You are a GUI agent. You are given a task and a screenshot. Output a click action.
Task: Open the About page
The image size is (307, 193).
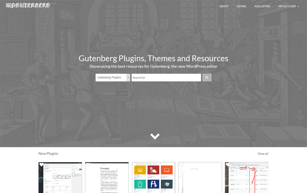pyautogui.click(x=224, y=6)
